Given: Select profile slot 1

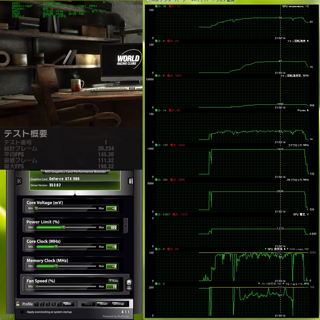Looking at the screenshot, I should (x=37, y=304).
